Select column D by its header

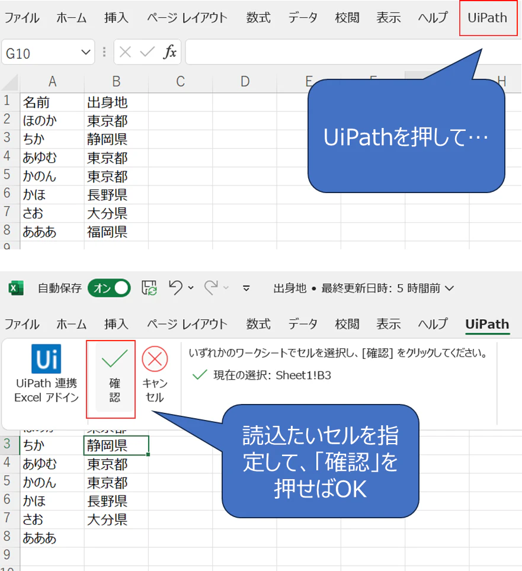(x=245, y=82)
